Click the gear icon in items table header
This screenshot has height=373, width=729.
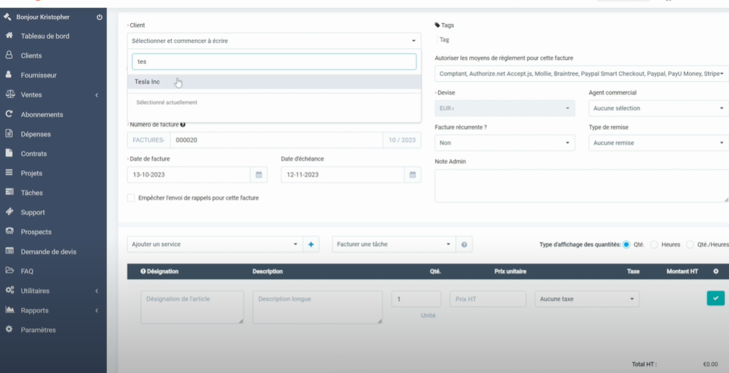(x=716, y=271)
